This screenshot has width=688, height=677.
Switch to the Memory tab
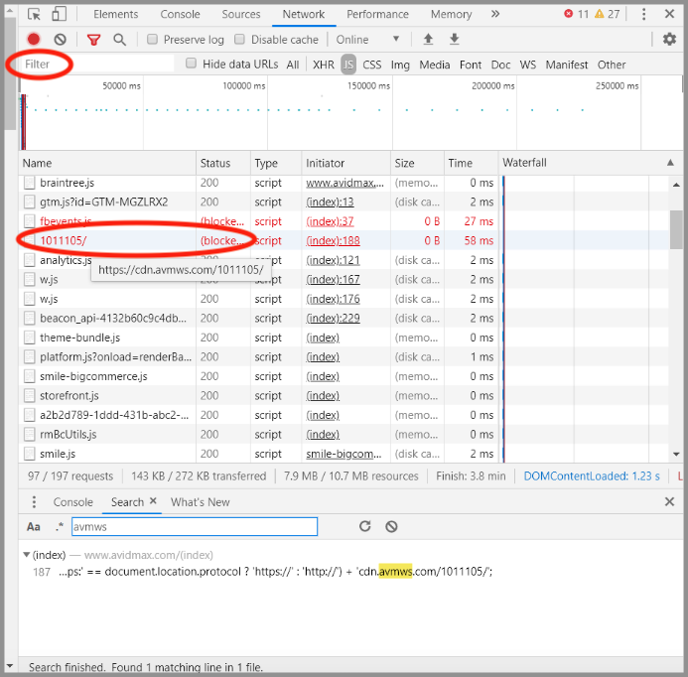[451, 14]
